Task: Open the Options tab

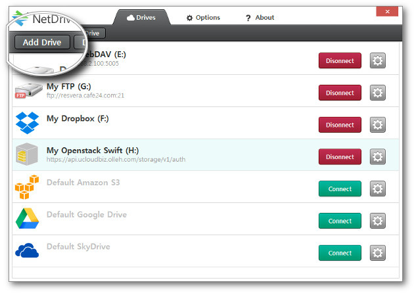Action: pos(203,17)
